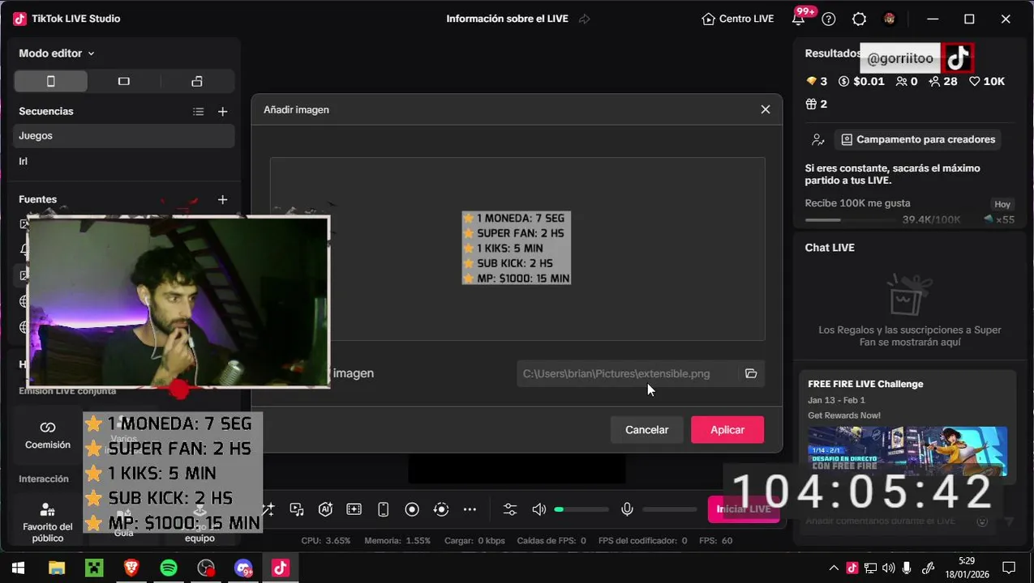Open the notifications bell

pos(799,19)
